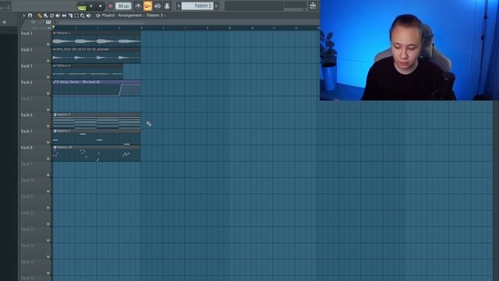Mute Track 1 via its green dot

coord(48,44)
